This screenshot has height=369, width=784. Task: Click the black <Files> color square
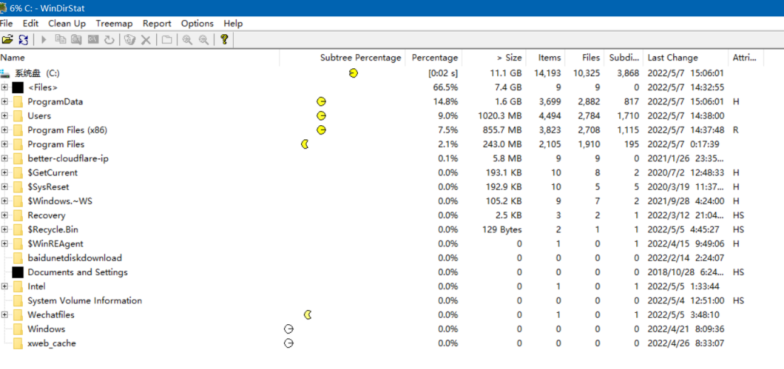[x=18, y=87]
